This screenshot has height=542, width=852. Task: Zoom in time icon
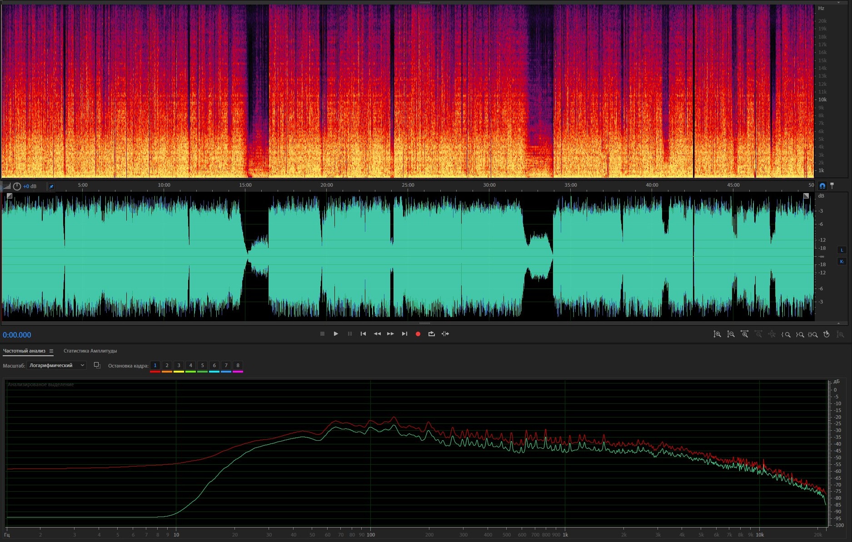click(x=745, y=334)
